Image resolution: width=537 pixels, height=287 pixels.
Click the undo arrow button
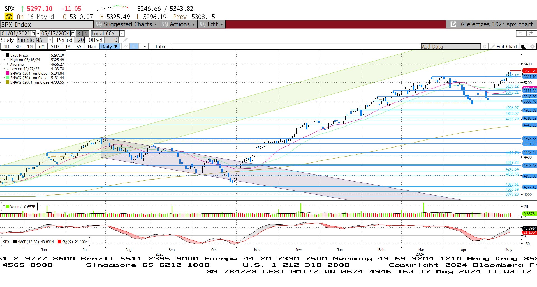click(521, 33)
